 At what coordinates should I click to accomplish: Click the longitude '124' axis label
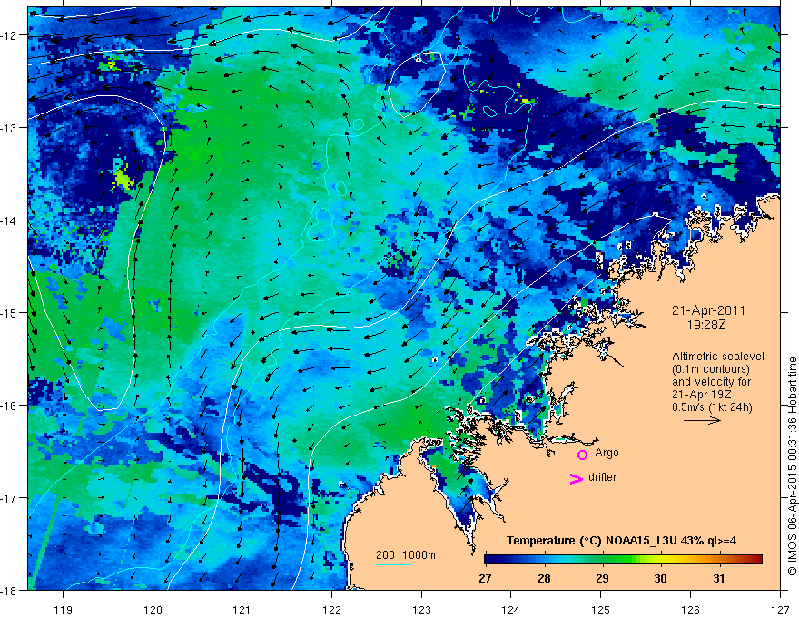[510, 610]
